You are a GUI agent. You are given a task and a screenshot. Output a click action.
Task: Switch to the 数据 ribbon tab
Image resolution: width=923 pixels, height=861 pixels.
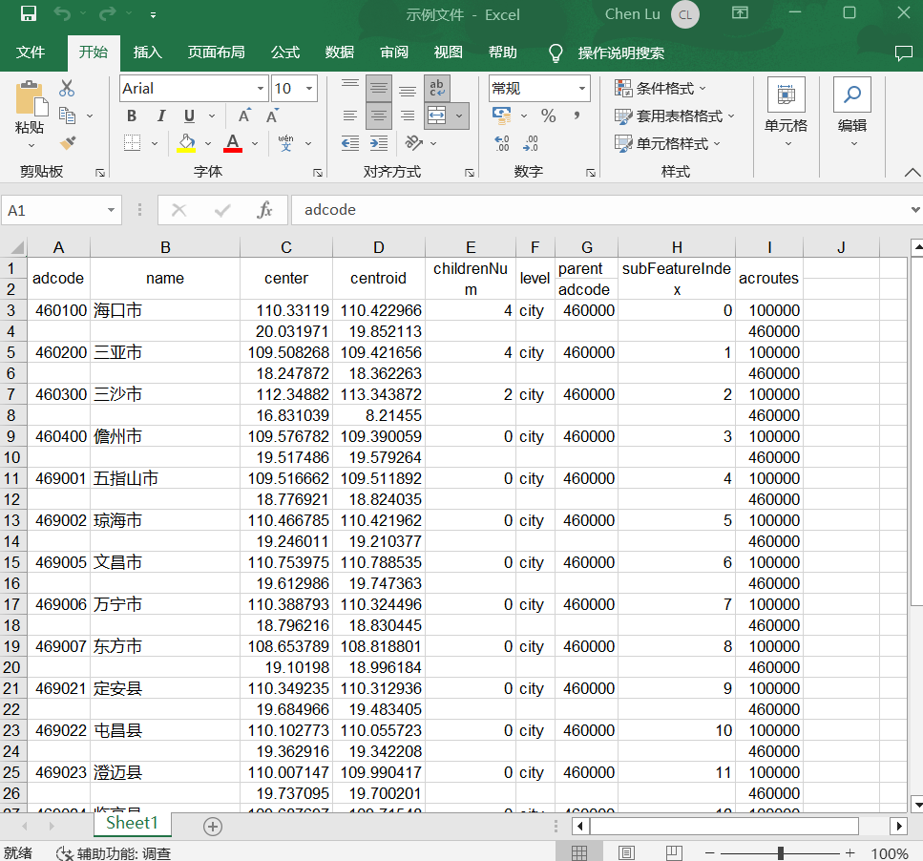click(340, 52)
